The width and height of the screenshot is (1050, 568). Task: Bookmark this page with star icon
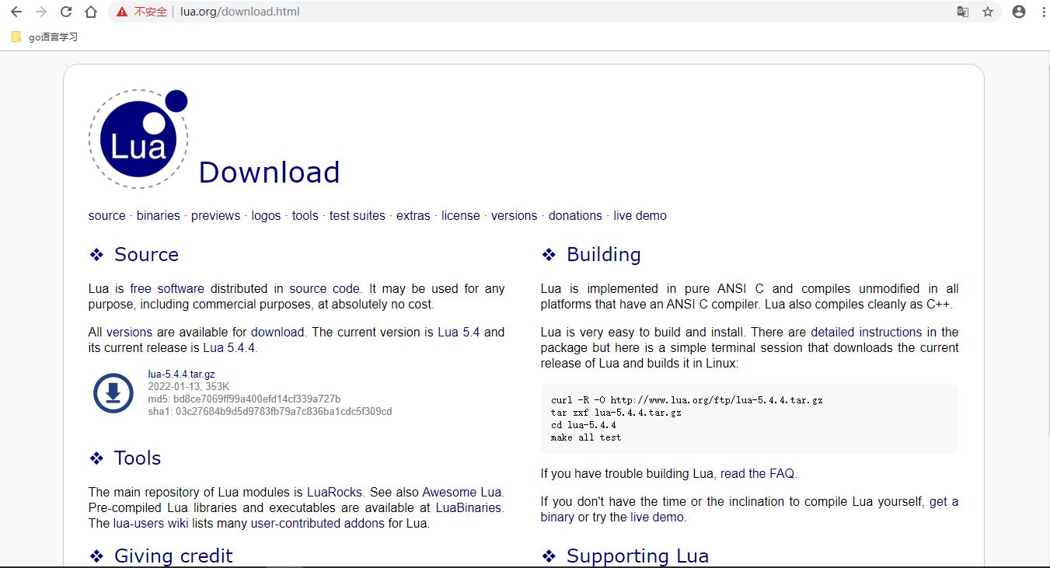pos(988,12)
